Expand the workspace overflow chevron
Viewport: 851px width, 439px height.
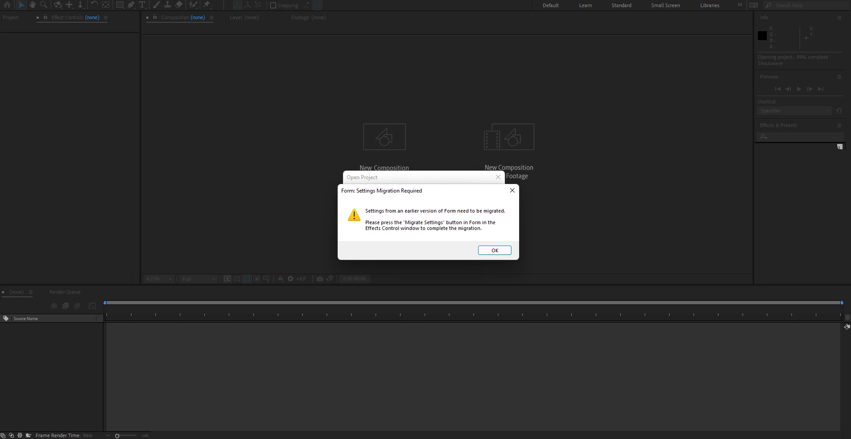740,5
